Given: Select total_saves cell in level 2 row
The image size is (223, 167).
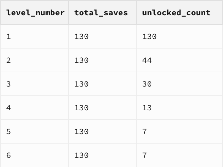Looking at the screenshot, I should [102, 60].
